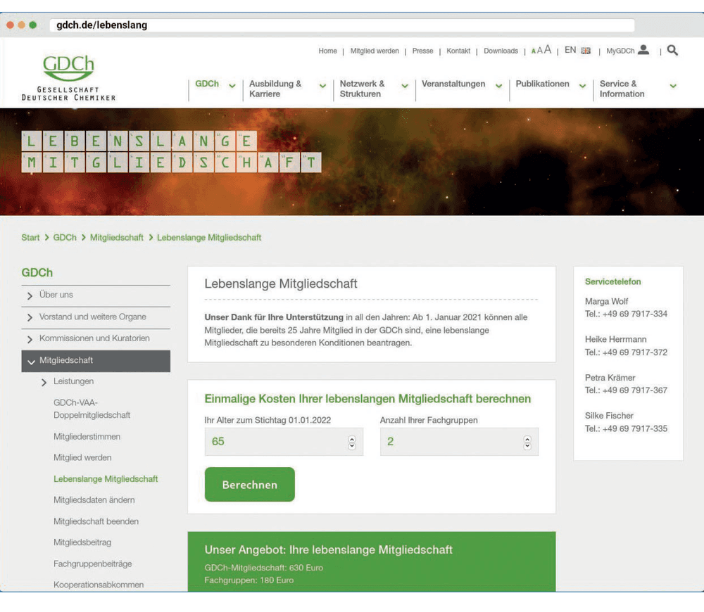Open MyGDCh login link

tap(620, 51)
